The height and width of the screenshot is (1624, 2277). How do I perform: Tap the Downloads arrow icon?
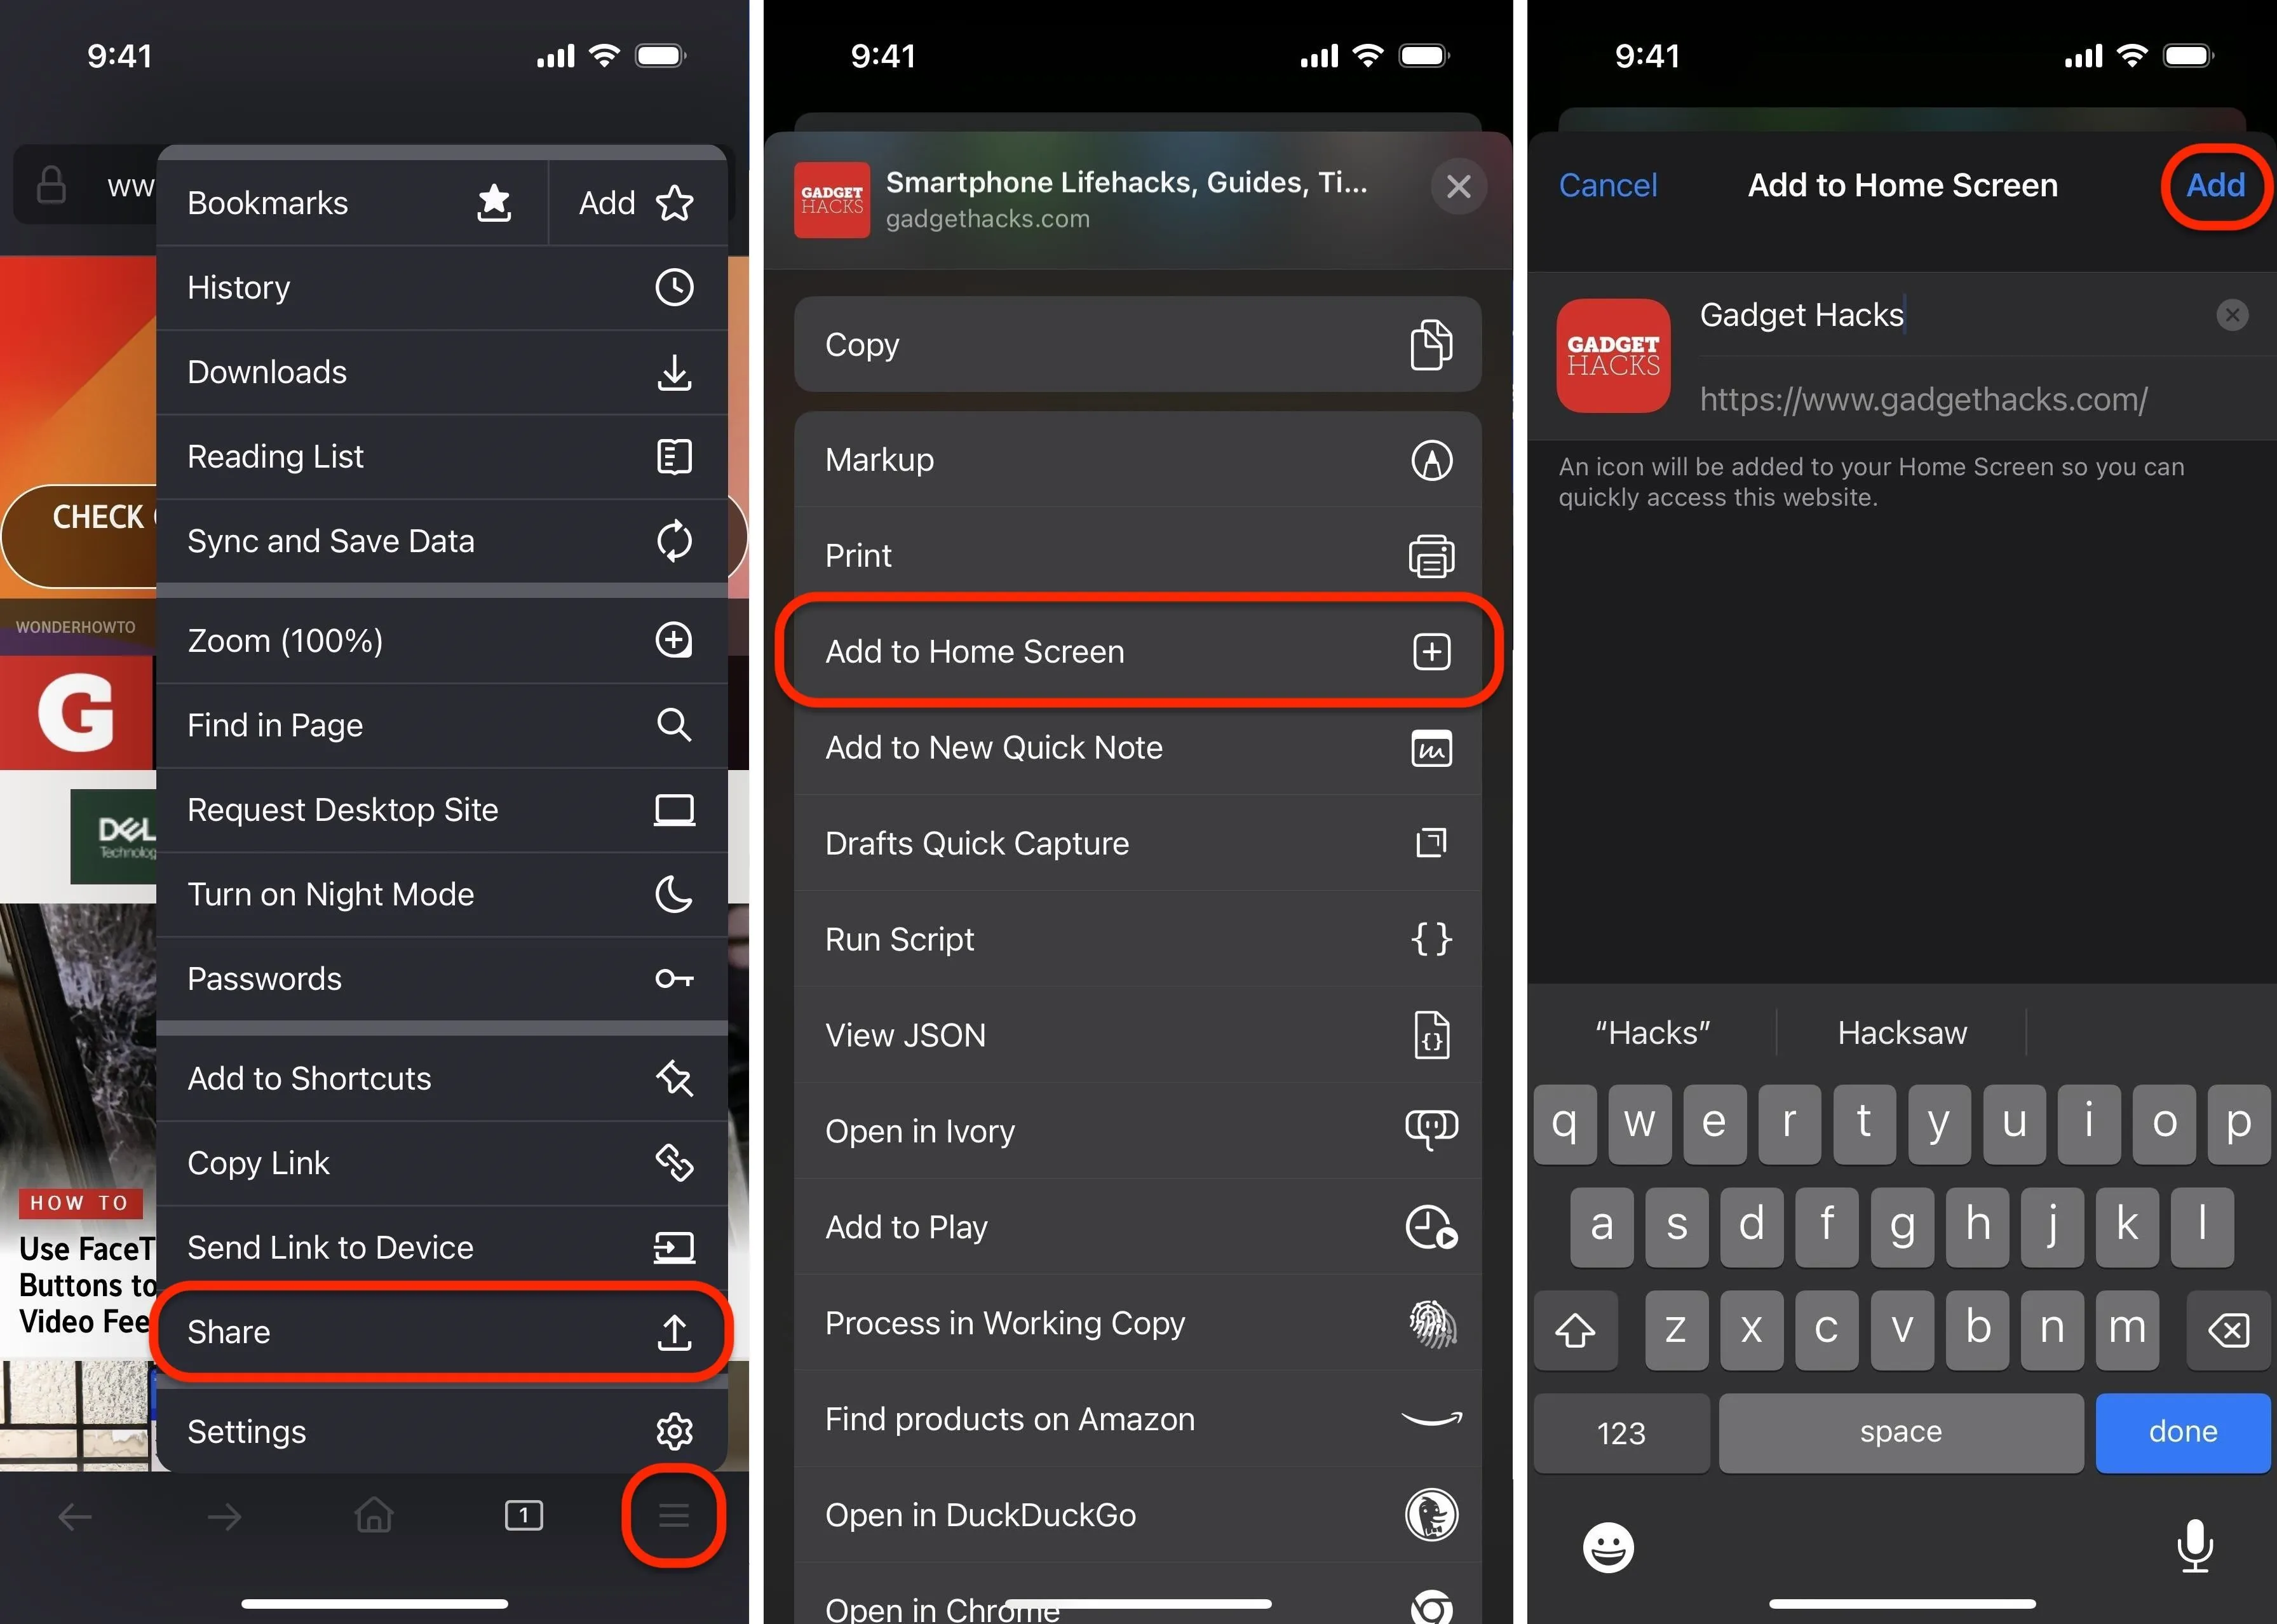click(x=675, y=371)
